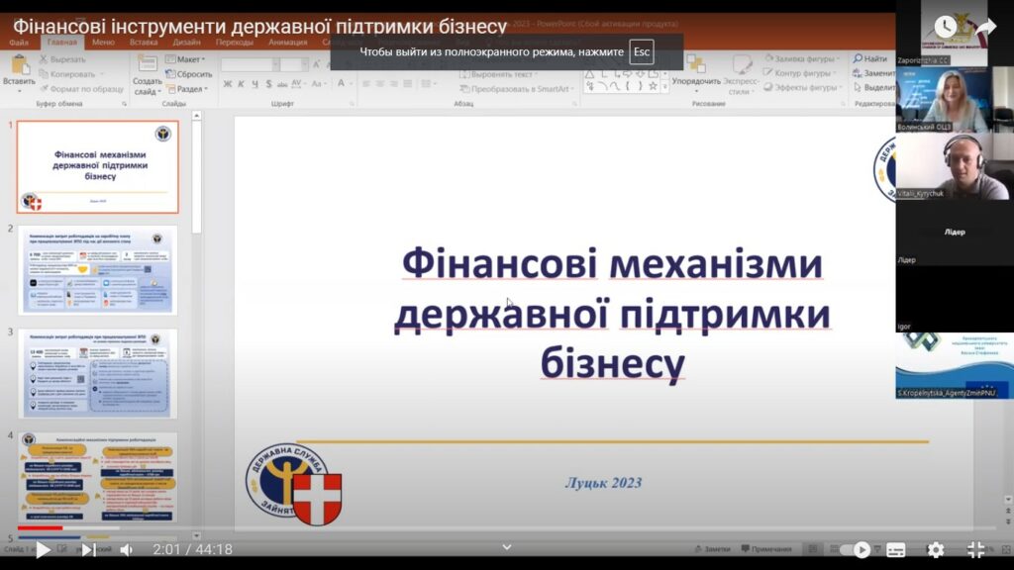Select the triangle shape in gallery
This screenshot has width=1014, height=570.
point(589,74)
